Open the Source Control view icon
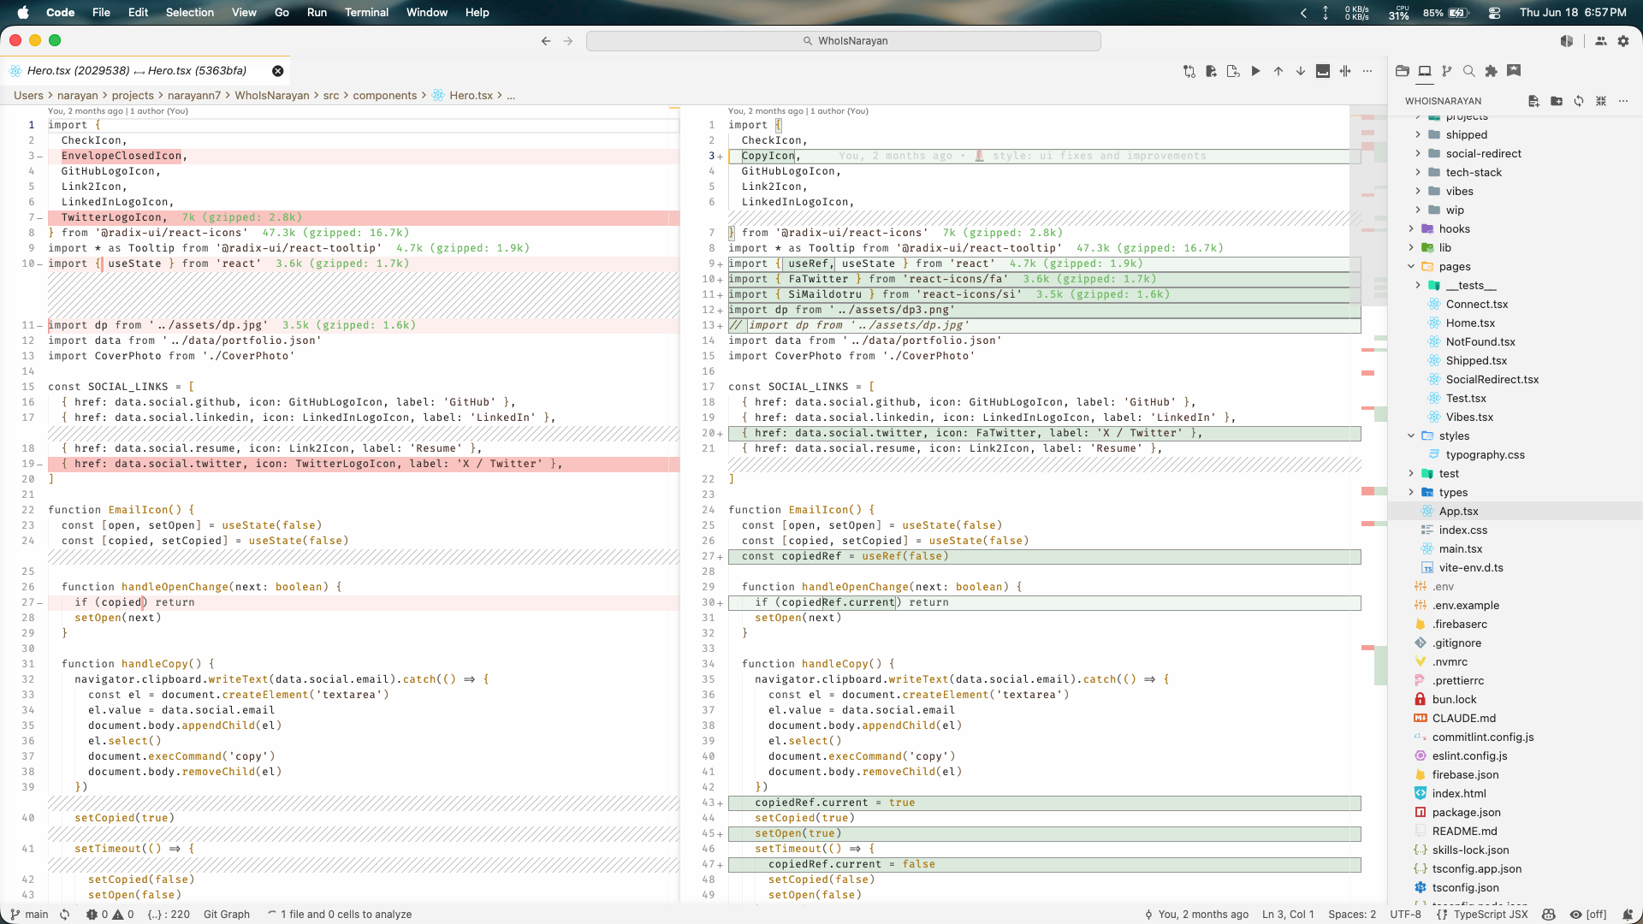This screenshot has height=924, width=1643. 1446,71
